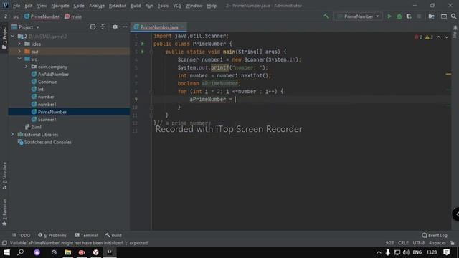This screenshot has width=459, height=258.
Task: Toggle the Favorites side tab
Action: (4, 212)
